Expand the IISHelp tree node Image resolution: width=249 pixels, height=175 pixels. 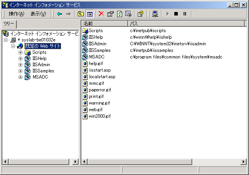(20, 58)
